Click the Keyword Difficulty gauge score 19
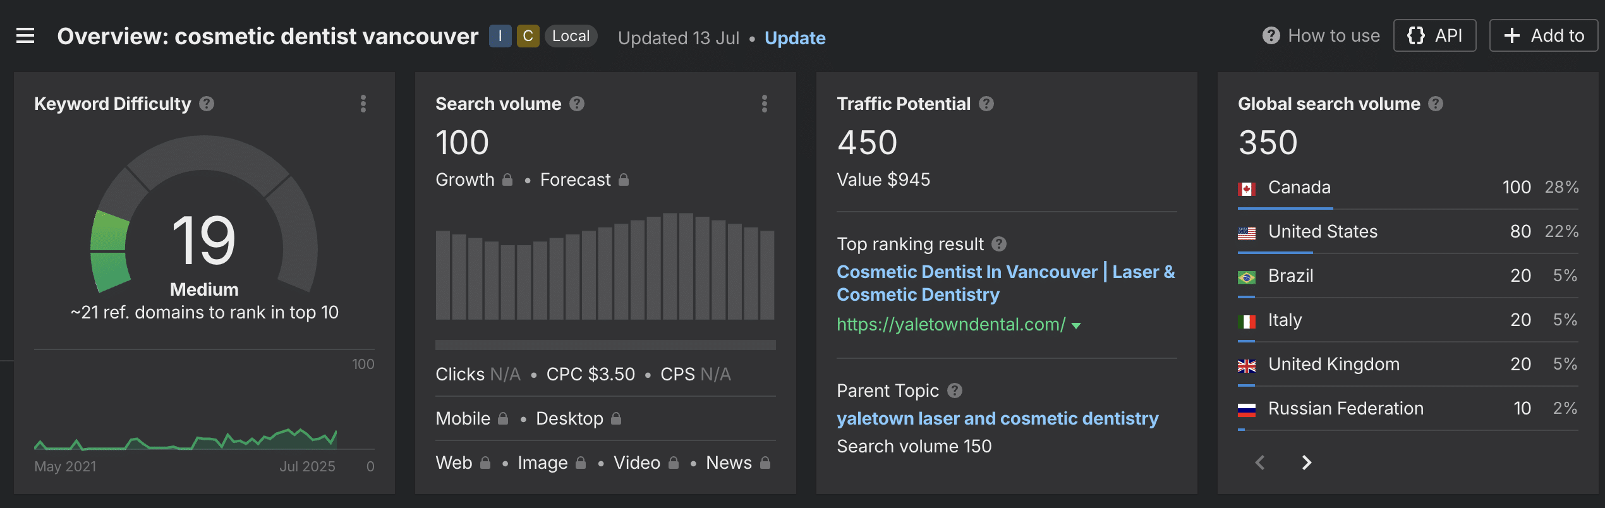 (203, 240)
